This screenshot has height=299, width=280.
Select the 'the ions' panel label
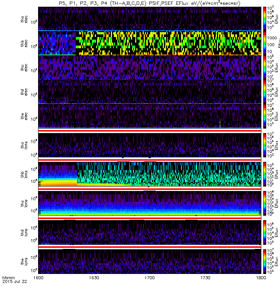pyautogui.click(x=24, y=262)
